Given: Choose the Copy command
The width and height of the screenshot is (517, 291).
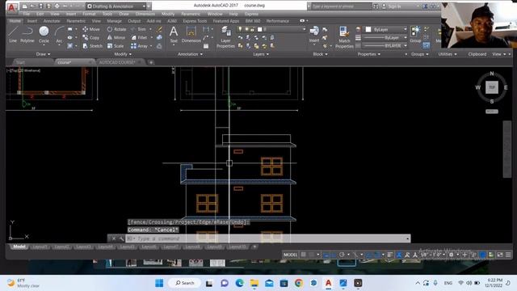Looking at the screenshot, I should tap(91, 38).
